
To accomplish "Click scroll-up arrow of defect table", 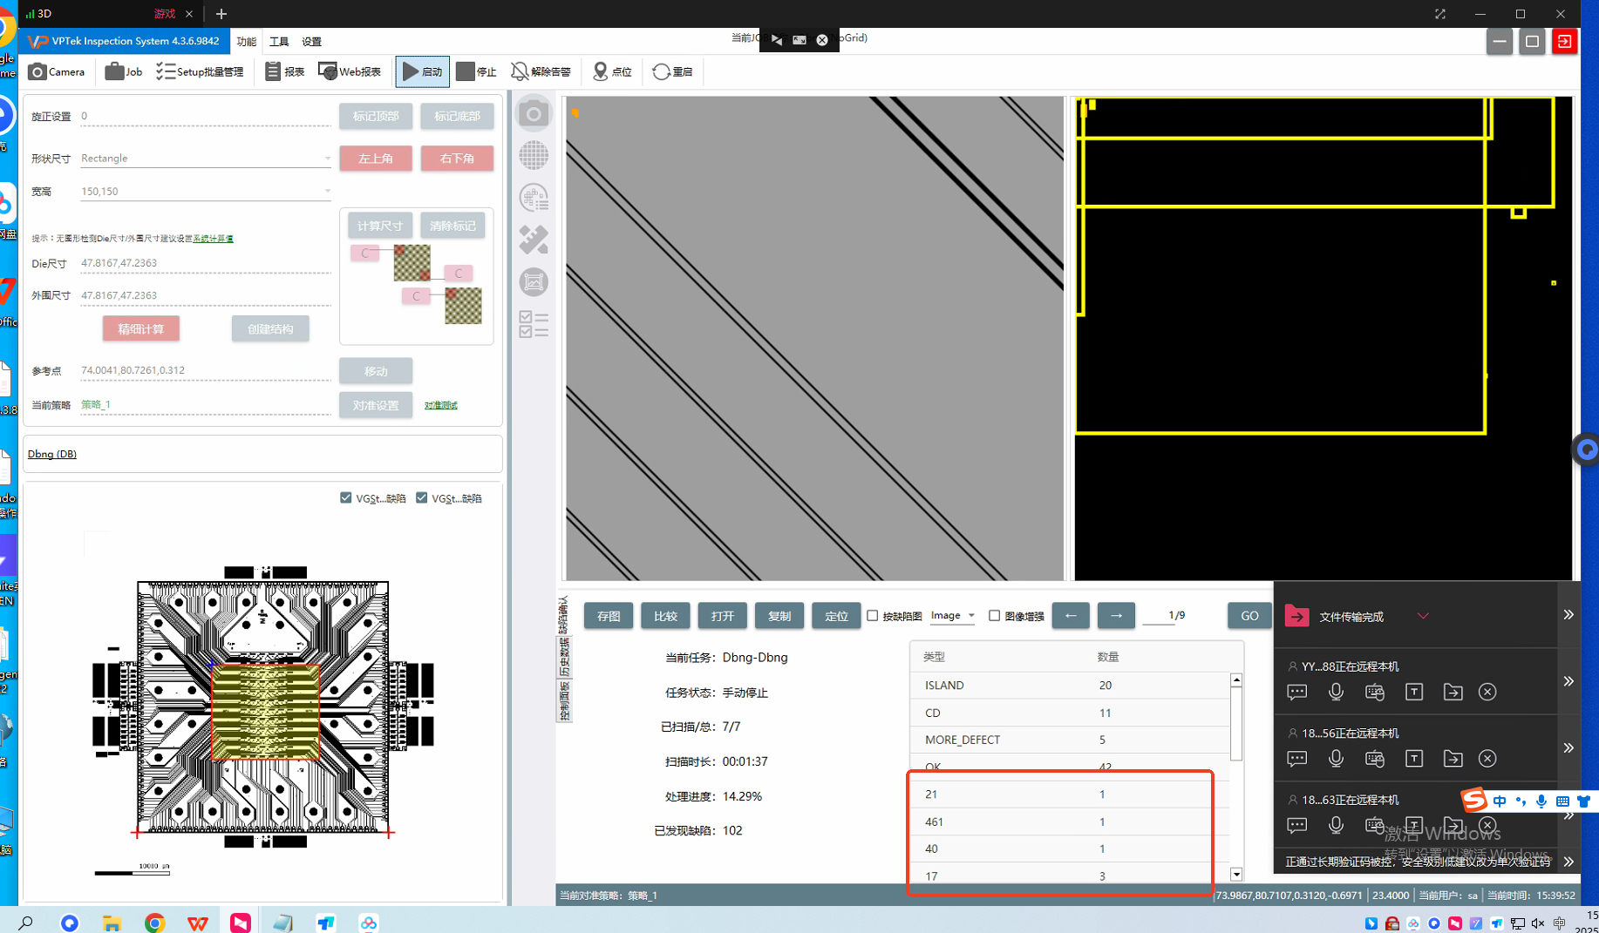I will [x=1236, y=680].
